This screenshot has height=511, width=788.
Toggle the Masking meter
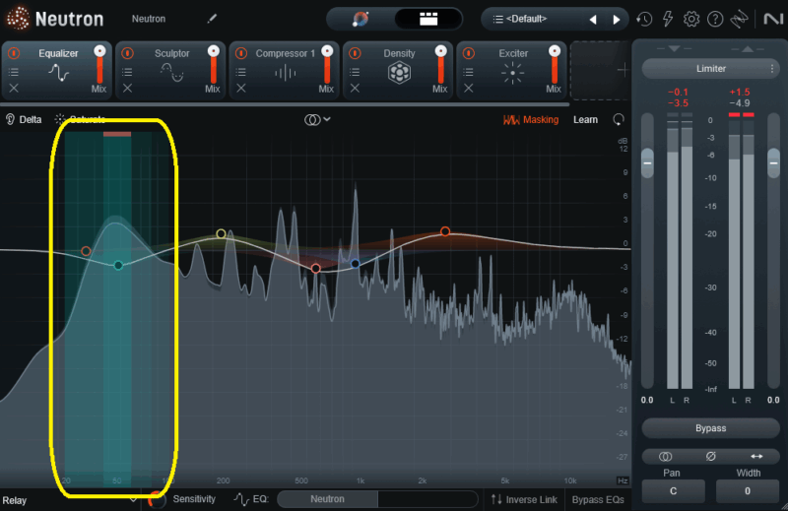click(531, 119)
